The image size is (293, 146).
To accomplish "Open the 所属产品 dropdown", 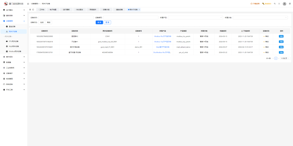I will click(195, 18).
